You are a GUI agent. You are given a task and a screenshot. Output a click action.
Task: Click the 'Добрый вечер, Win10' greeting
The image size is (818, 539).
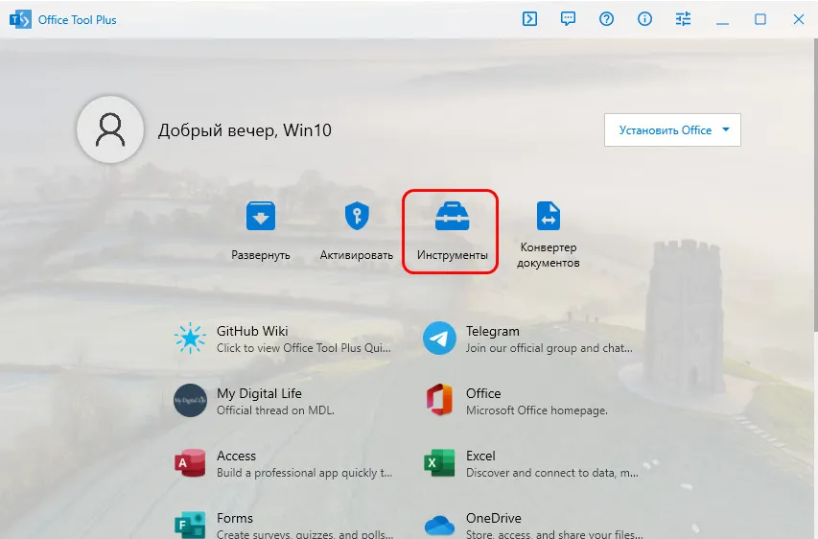tap(245, 129)
